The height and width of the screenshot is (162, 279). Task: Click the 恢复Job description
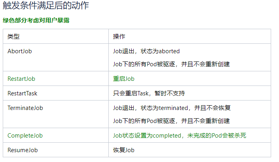pos(124,150)
